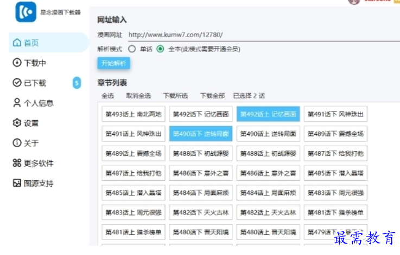Open the 首页 sidebar item
The width and height of the screenshot is (400, 255).
(49, 42)
